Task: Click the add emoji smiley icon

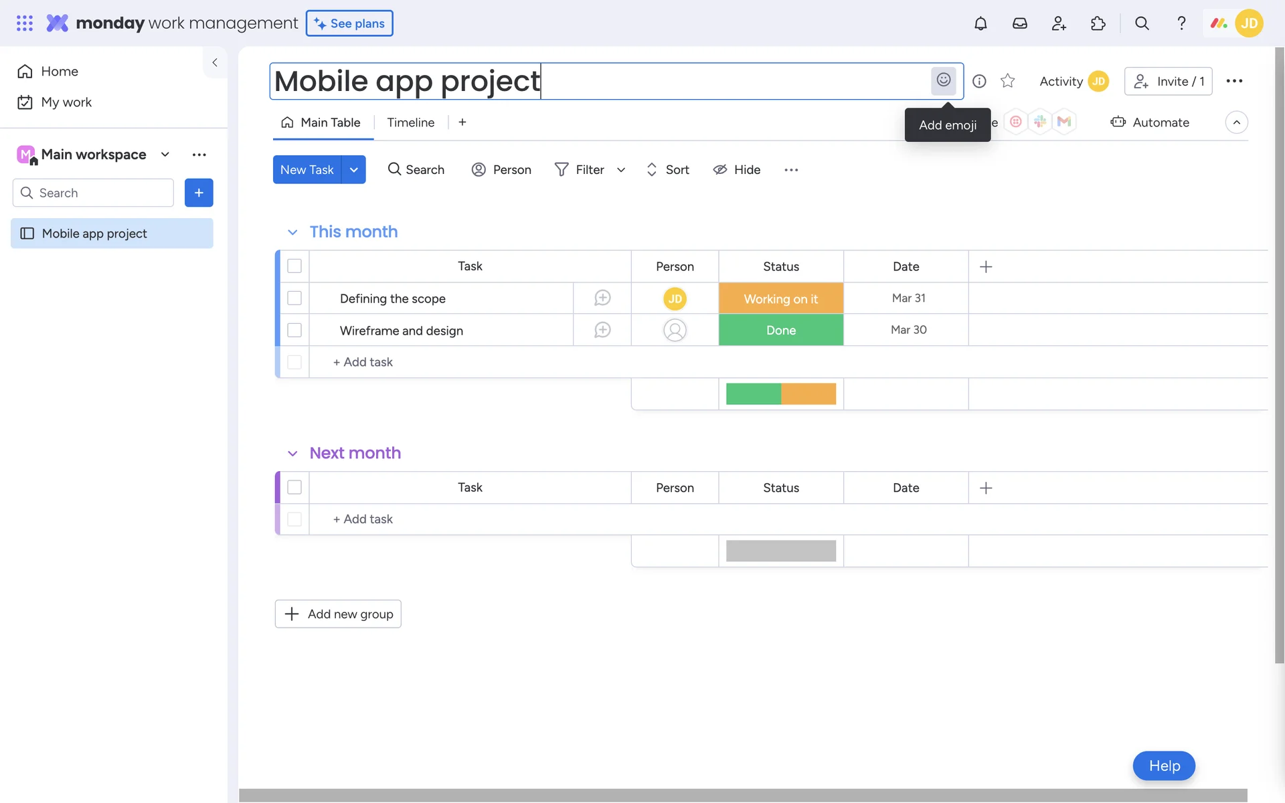Action: tap(943, 80)
